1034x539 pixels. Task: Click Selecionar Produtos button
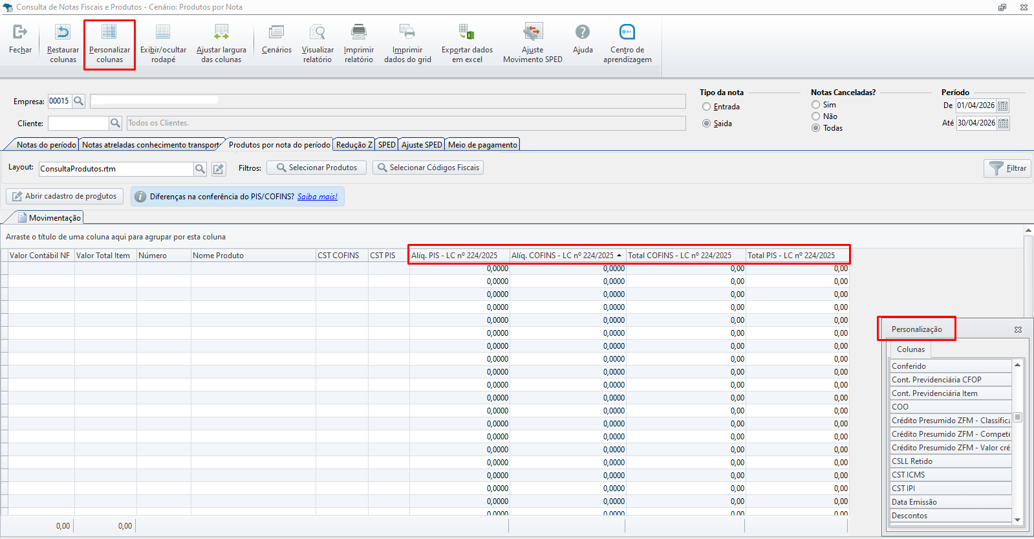pyautogui.click(x=317, y=168)
